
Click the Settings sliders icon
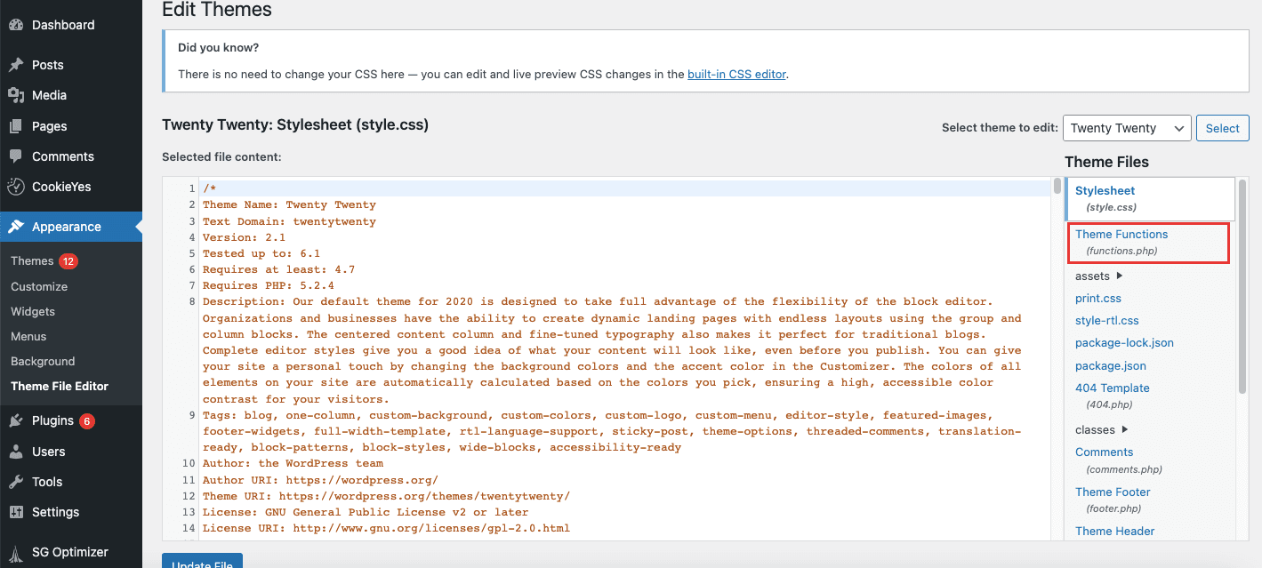[16, 512]
